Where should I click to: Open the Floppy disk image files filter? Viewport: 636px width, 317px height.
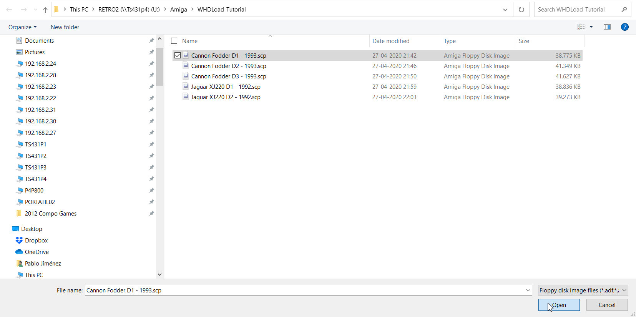click(x=583, y=290)
